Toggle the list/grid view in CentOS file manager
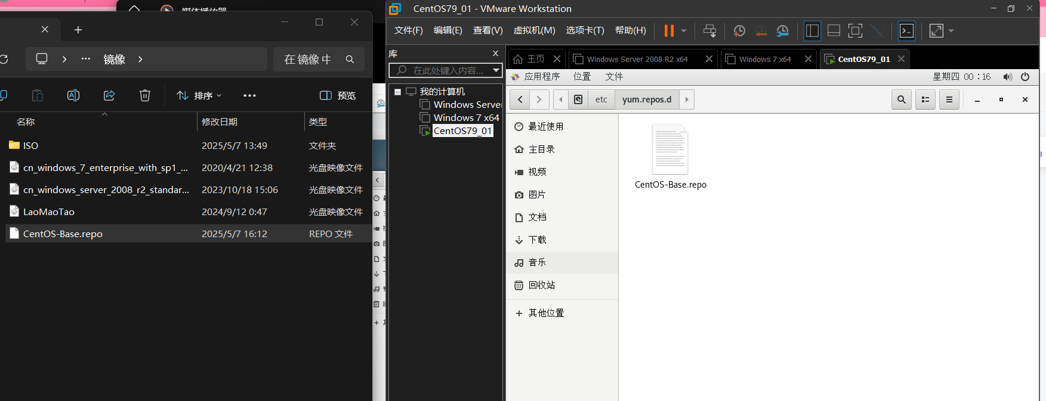 pos(925,100)
